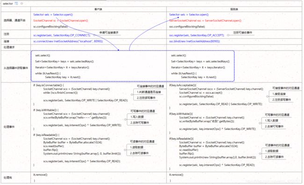Click scx.register line ending ^ SelectionKey.OP_READ
The width and height of the screenshot is (304, 185).
(x=82, y=161)
